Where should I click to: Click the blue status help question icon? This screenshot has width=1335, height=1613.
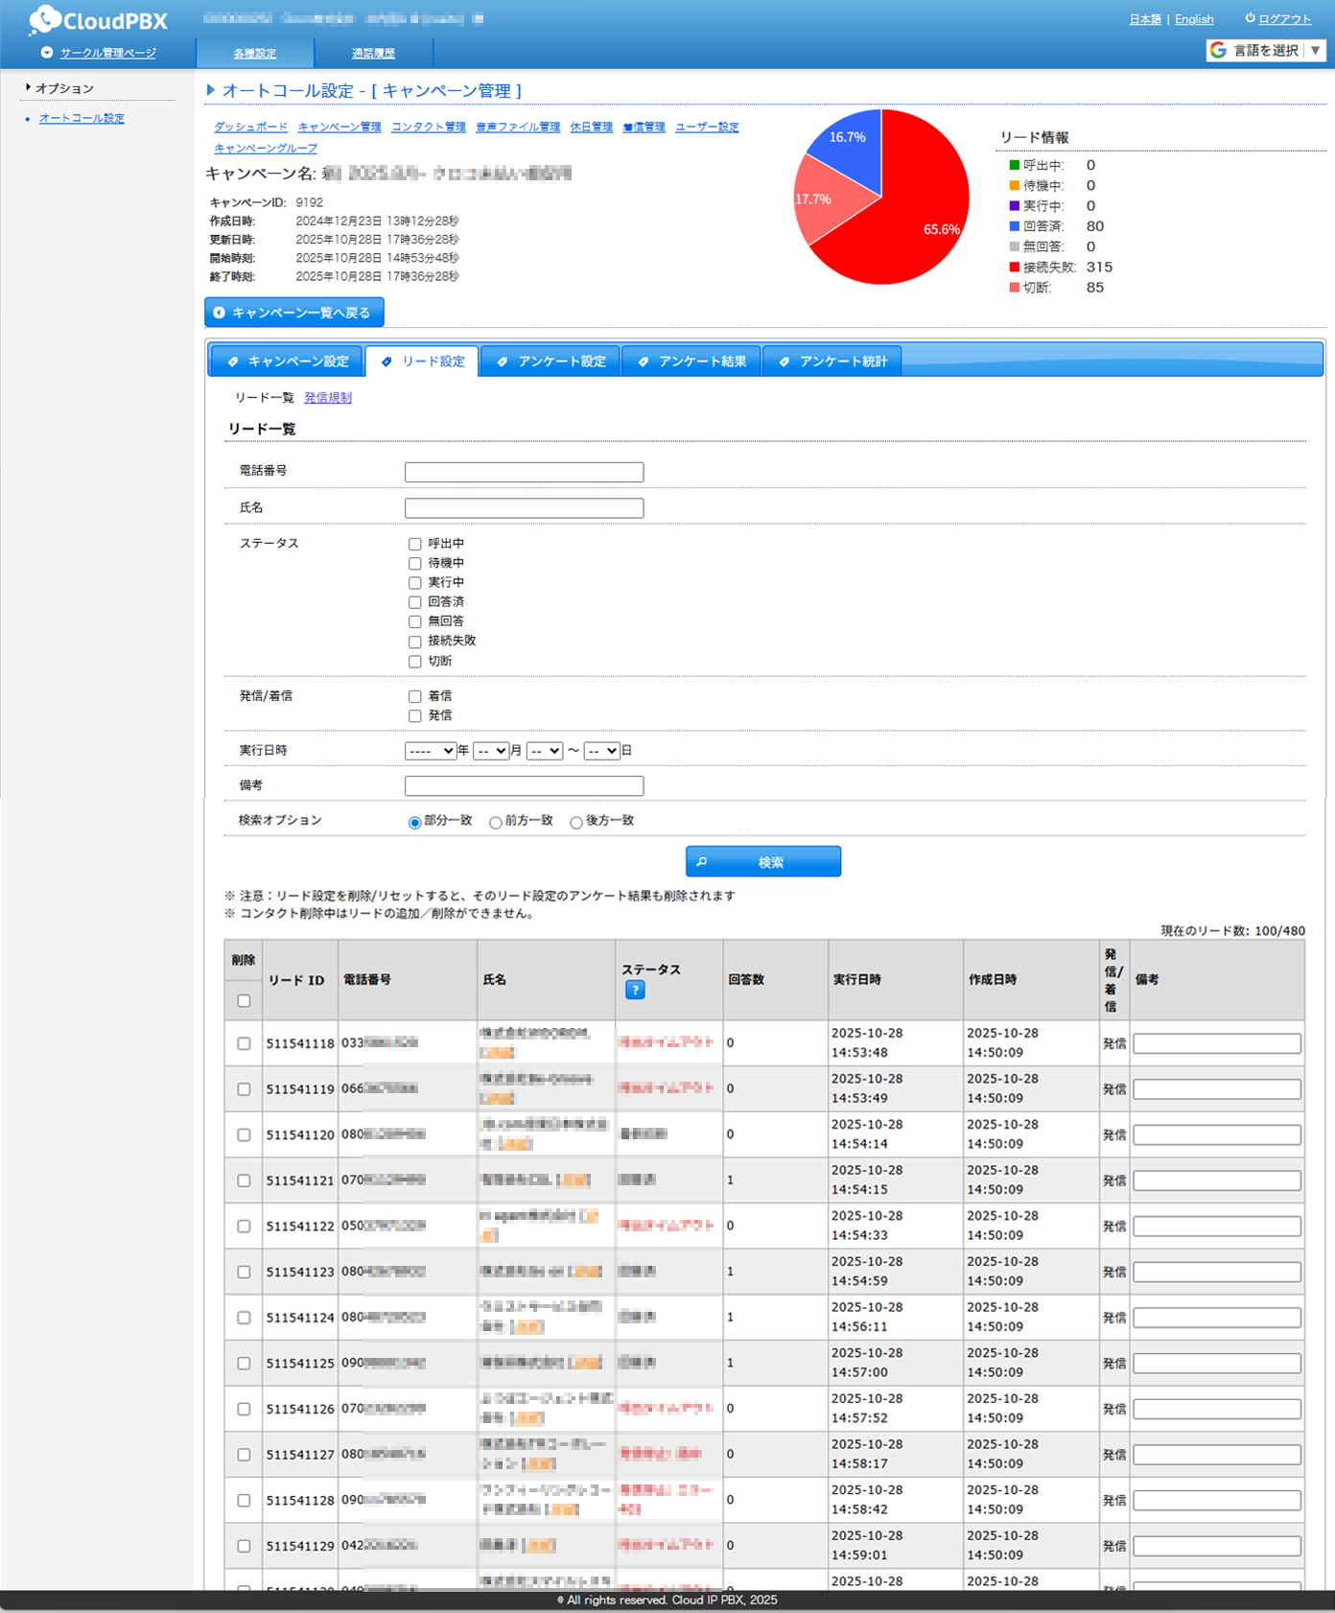point(635,990)
